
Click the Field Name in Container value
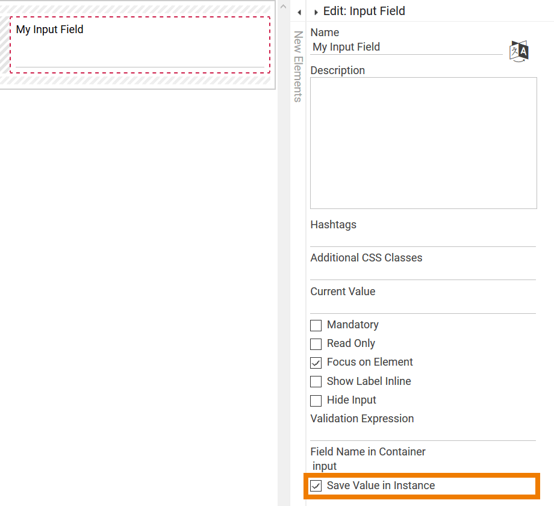click(x=325, y=466)
